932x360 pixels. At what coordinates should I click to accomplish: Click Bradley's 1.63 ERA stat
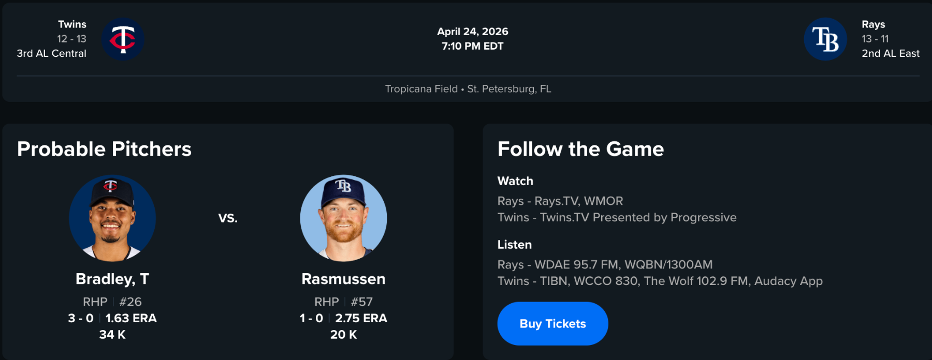[131, 318]
